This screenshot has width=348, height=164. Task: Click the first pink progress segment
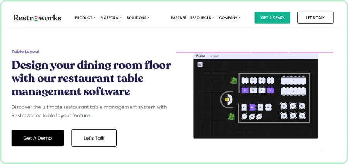194,52
